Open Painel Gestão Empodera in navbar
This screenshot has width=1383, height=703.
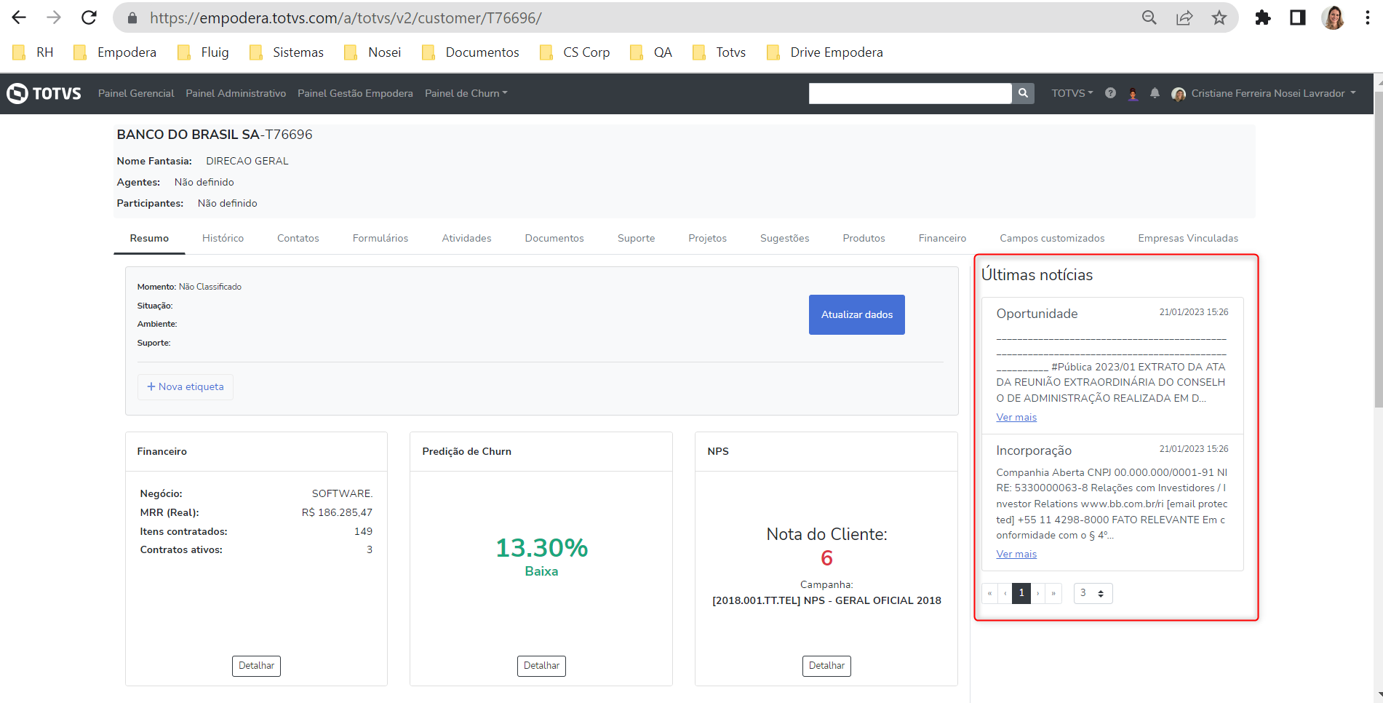[355, 93]
